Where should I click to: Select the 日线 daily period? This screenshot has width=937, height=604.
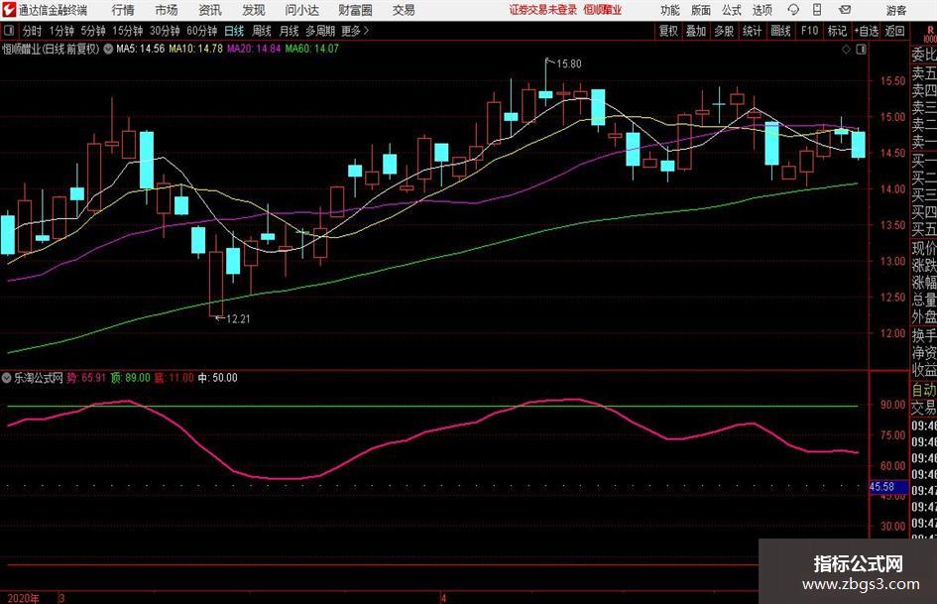tap(234, 31)
